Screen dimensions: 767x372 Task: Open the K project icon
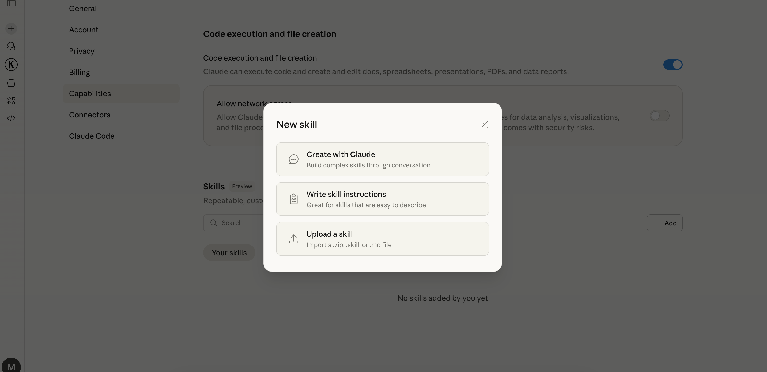[x=11, y=65]
